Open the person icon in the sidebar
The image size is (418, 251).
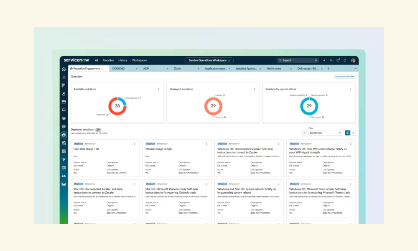point(64,94)
